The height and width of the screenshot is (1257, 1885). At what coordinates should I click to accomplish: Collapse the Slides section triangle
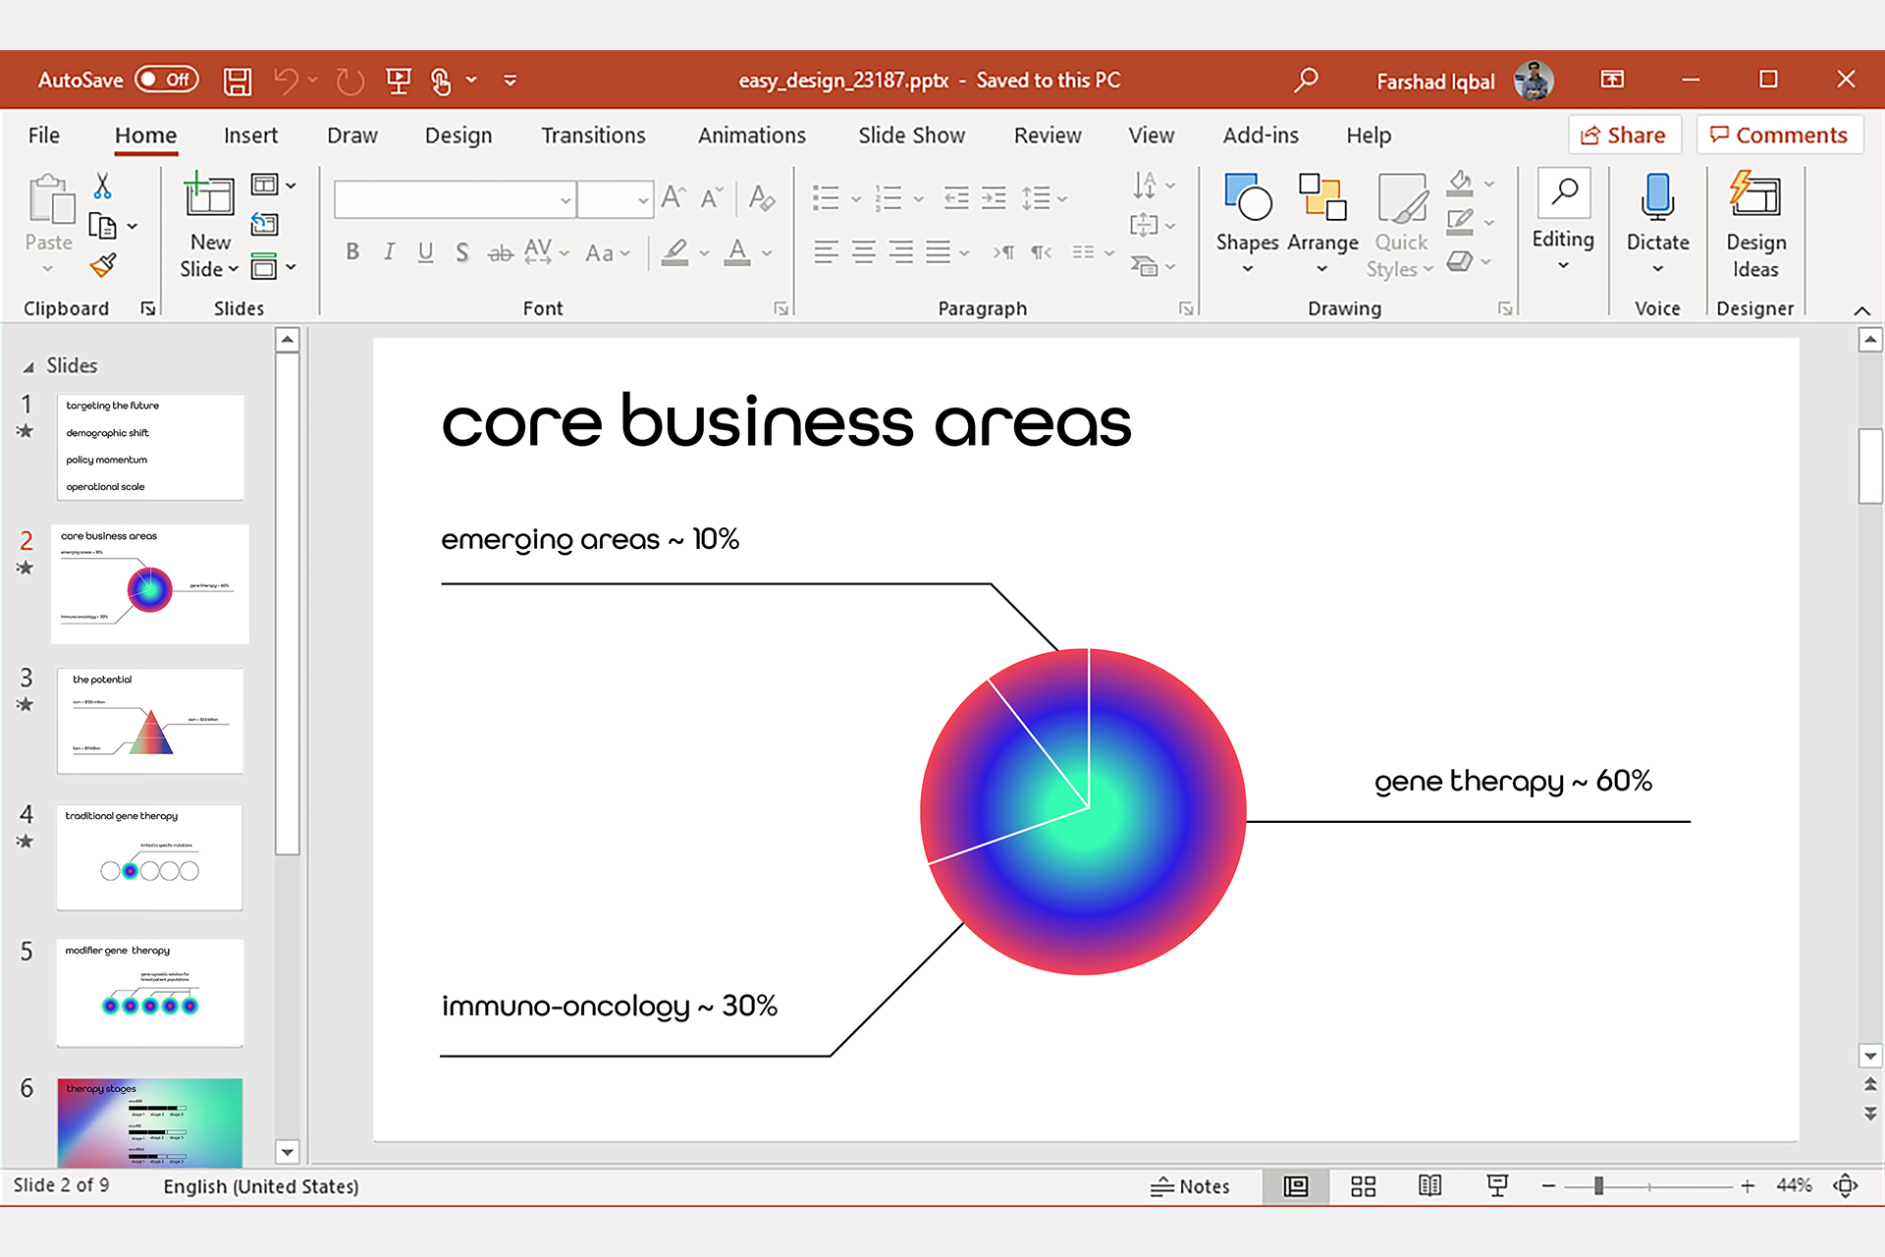tap(28, 366)
